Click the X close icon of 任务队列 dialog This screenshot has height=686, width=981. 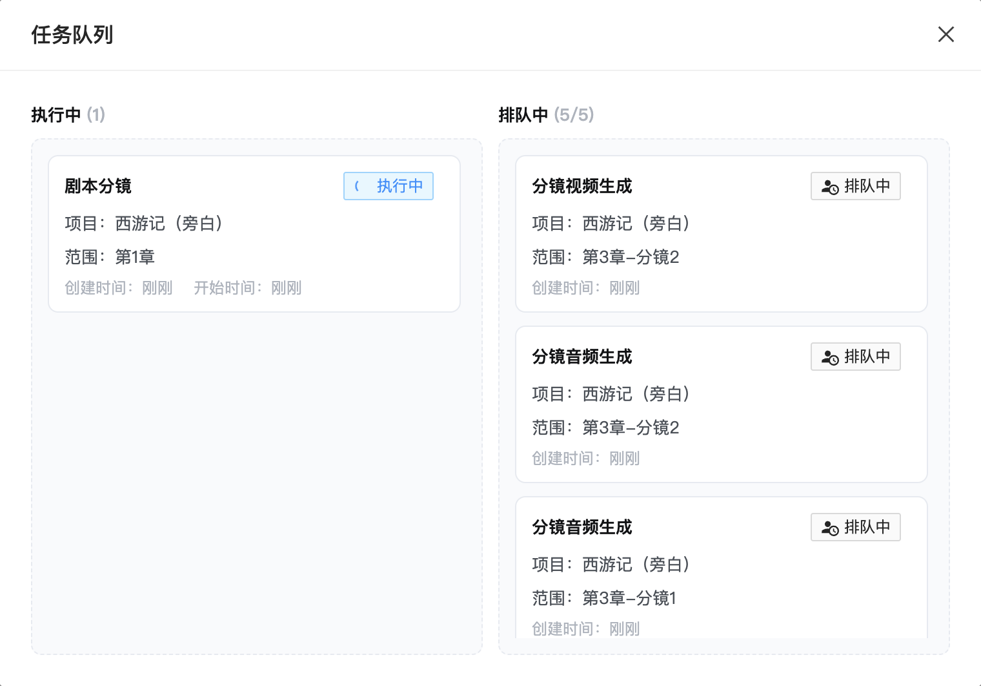[x=946, y=34]
